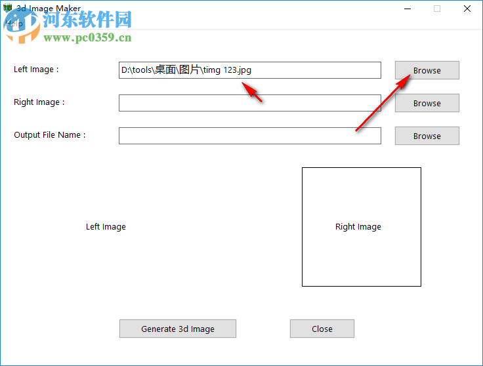Click Browse for Left Image
This screenshot has height=366, width=483.
[427, 70]
